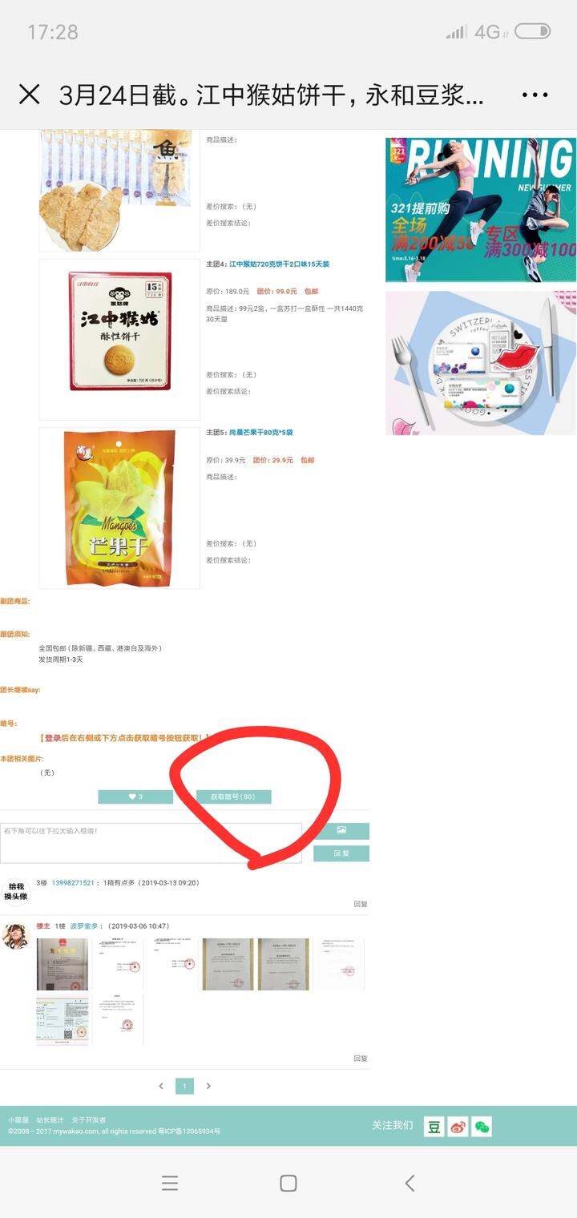
Task: Tap the 获取暗号 (80) button
Action: click(x=233, y=797)
